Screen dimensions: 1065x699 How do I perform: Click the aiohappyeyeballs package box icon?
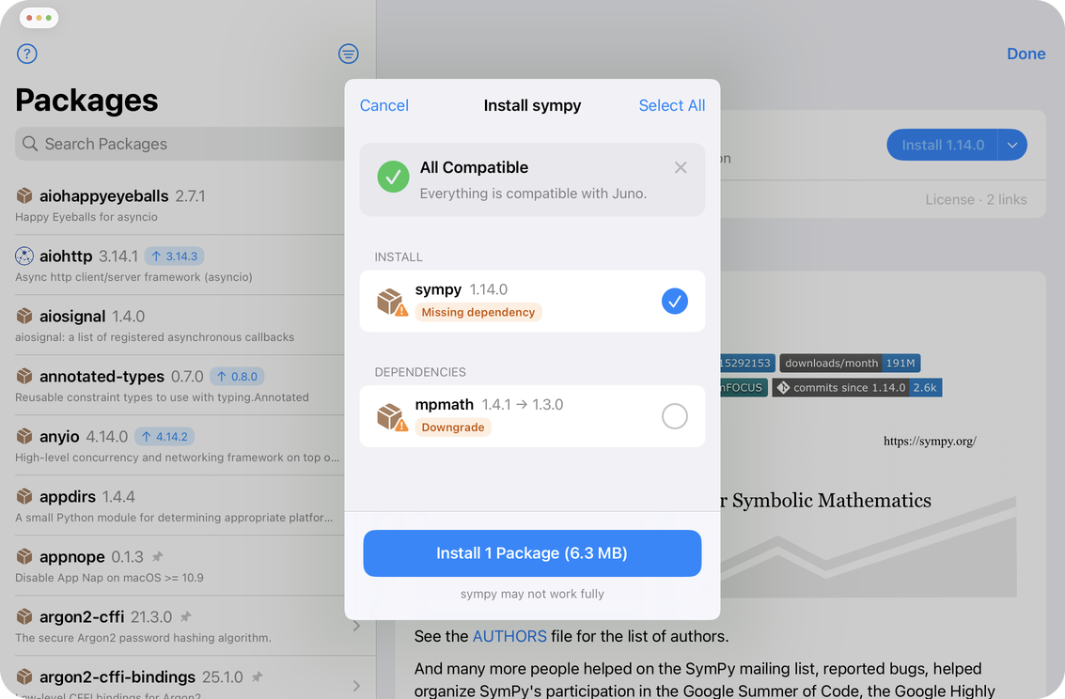click(24, 196)
